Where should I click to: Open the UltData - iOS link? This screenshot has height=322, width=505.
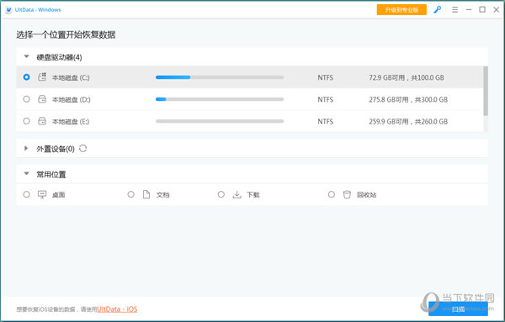click(117, 309)
